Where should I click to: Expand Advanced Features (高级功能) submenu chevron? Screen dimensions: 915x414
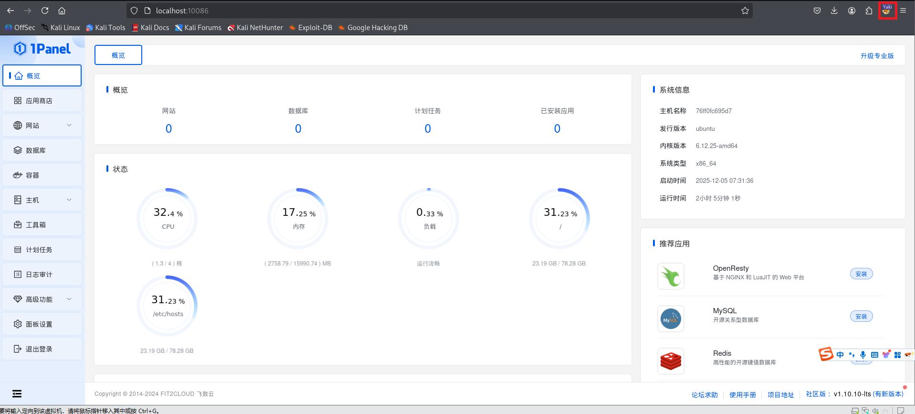pos(69,299)
